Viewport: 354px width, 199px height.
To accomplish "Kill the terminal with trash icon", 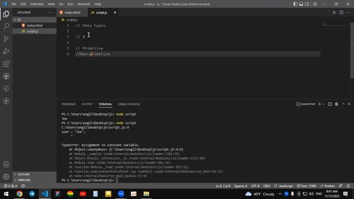I will (x=336, y=104).
